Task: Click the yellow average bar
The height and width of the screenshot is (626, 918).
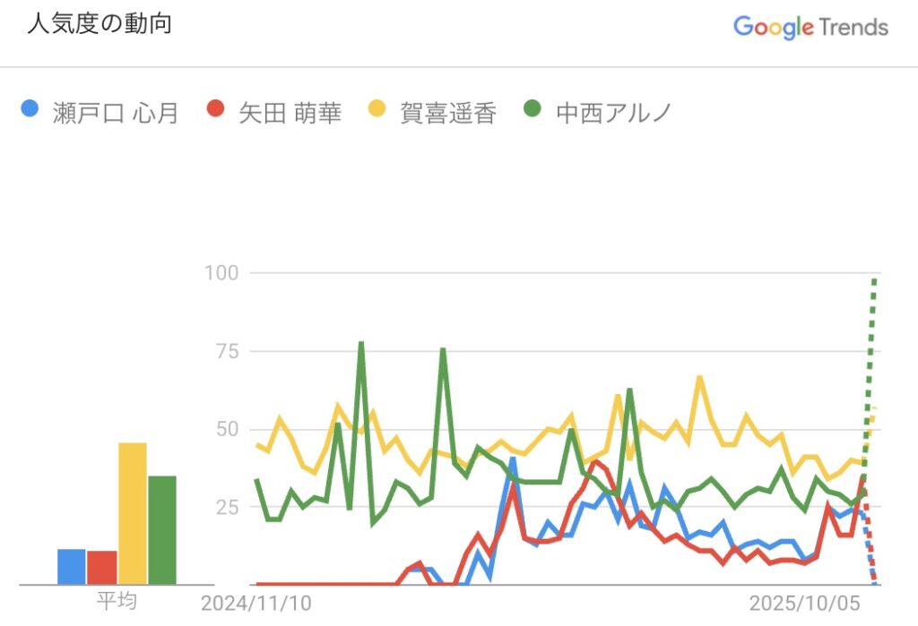Action: pos(132,513)
